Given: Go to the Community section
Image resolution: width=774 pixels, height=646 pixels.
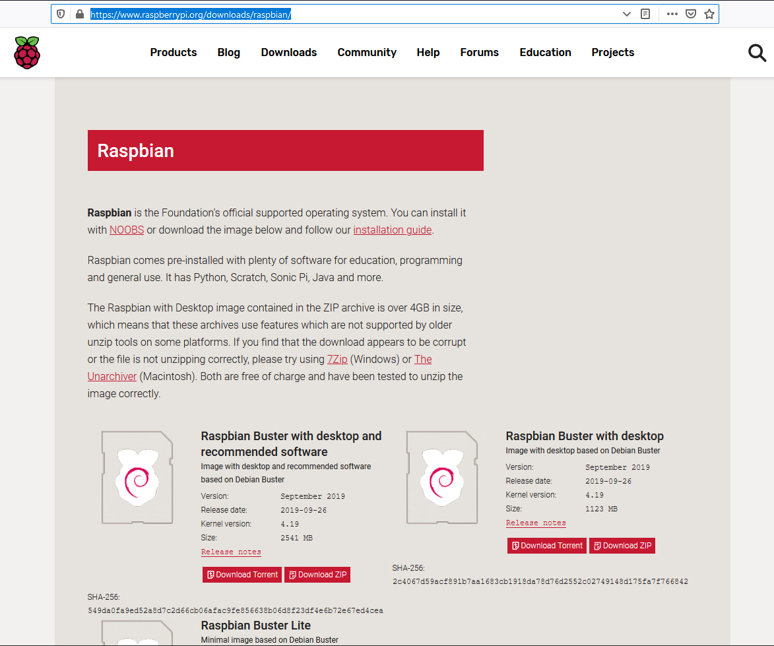Looking at the screenshot, I should (367, 52).
